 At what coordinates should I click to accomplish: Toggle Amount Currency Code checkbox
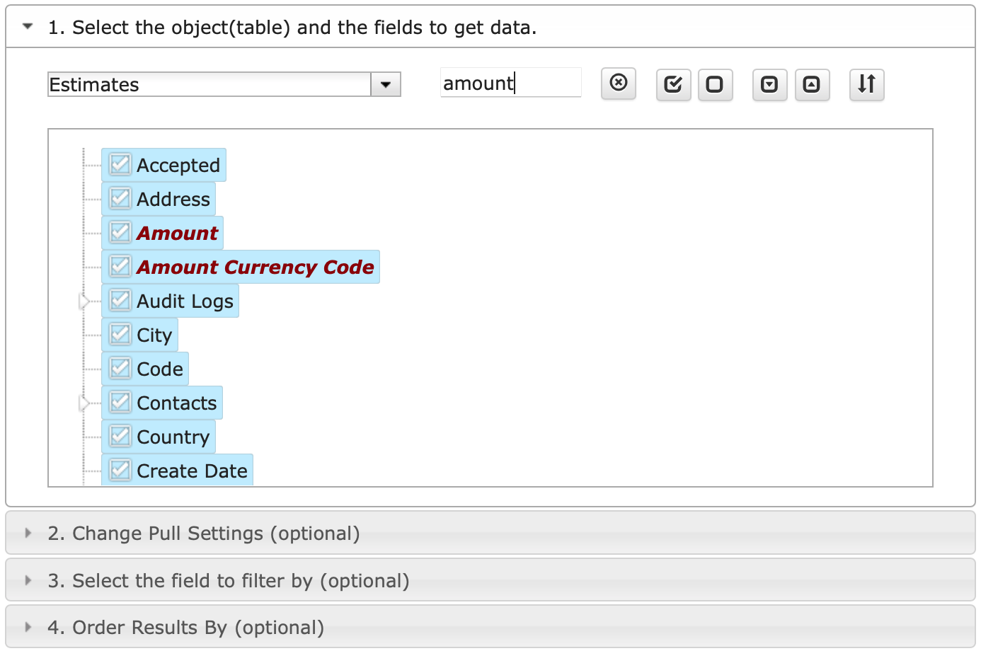(120, 266)
